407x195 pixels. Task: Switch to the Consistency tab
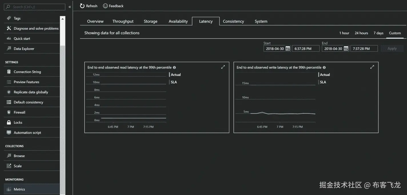pyautogui.click(x=234, y=21)
